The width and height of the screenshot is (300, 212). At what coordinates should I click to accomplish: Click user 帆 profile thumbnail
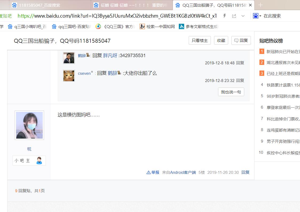coord(29,125)
